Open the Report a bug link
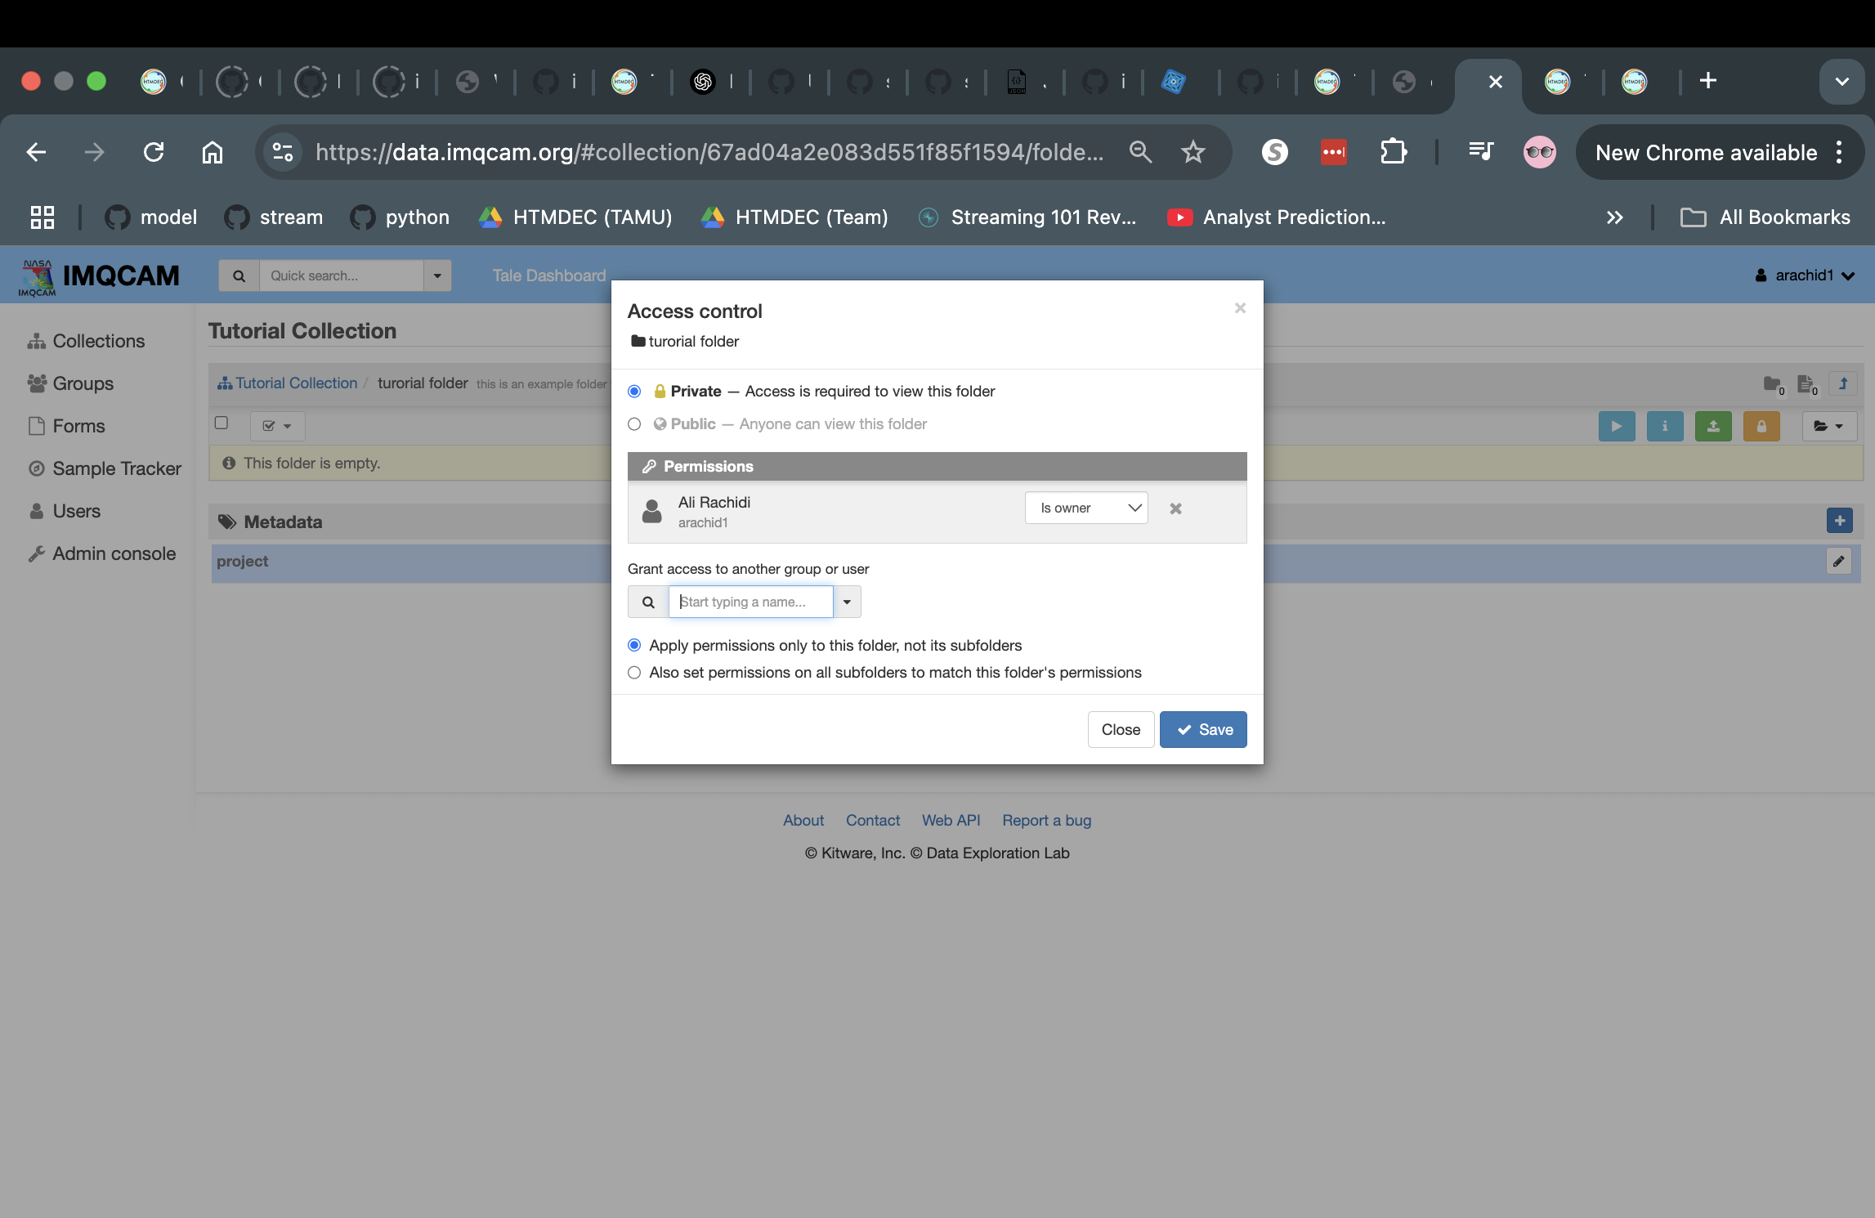 pyautogui.click(x=1047, y=820)
